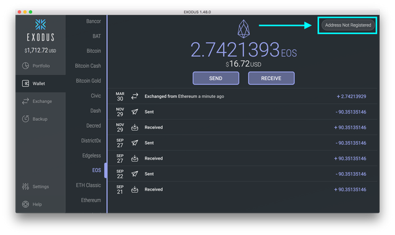Image resolution: width=395 pixels, height=235 pixels.
Task: Click the red close window button
Action: point(19,12)
